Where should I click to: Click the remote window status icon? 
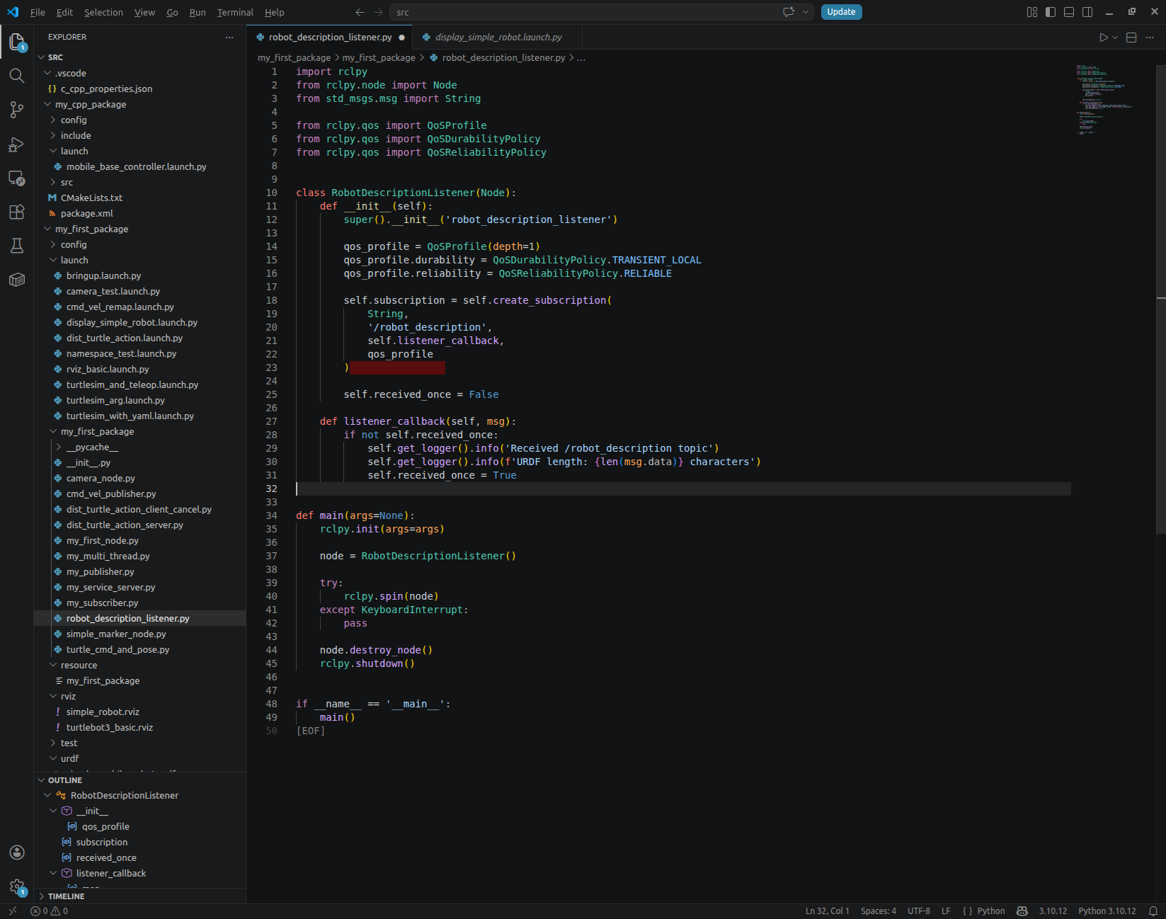click(x=13, y=911)
